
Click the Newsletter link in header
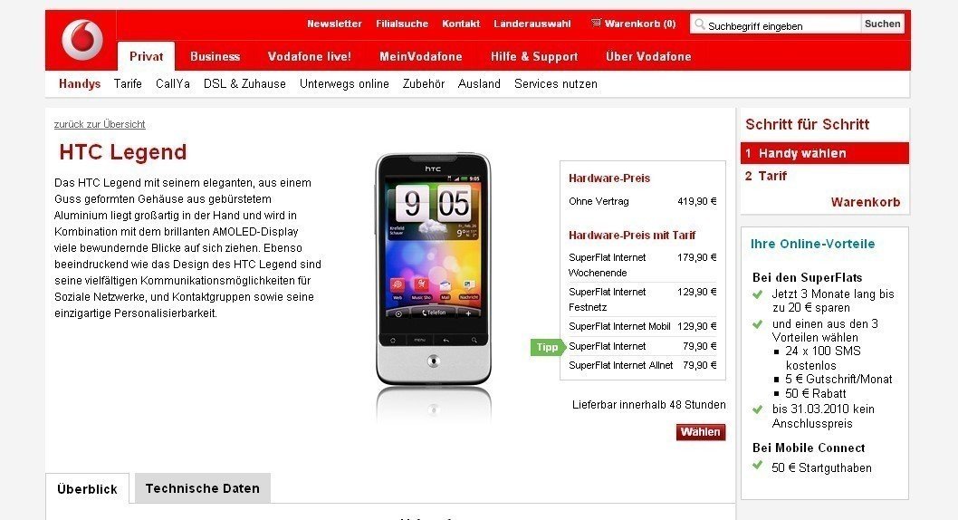[x=334, y=24]
